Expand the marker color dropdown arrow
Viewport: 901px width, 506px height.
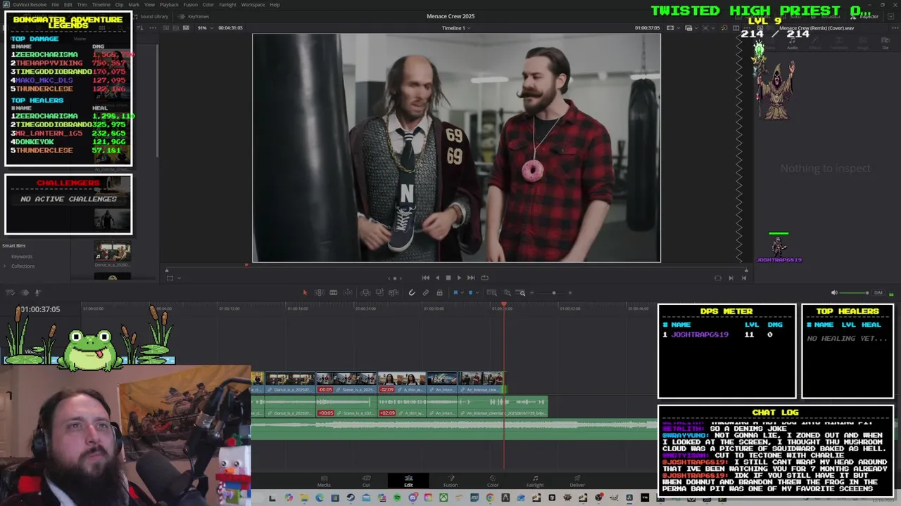tap(477, 292)
